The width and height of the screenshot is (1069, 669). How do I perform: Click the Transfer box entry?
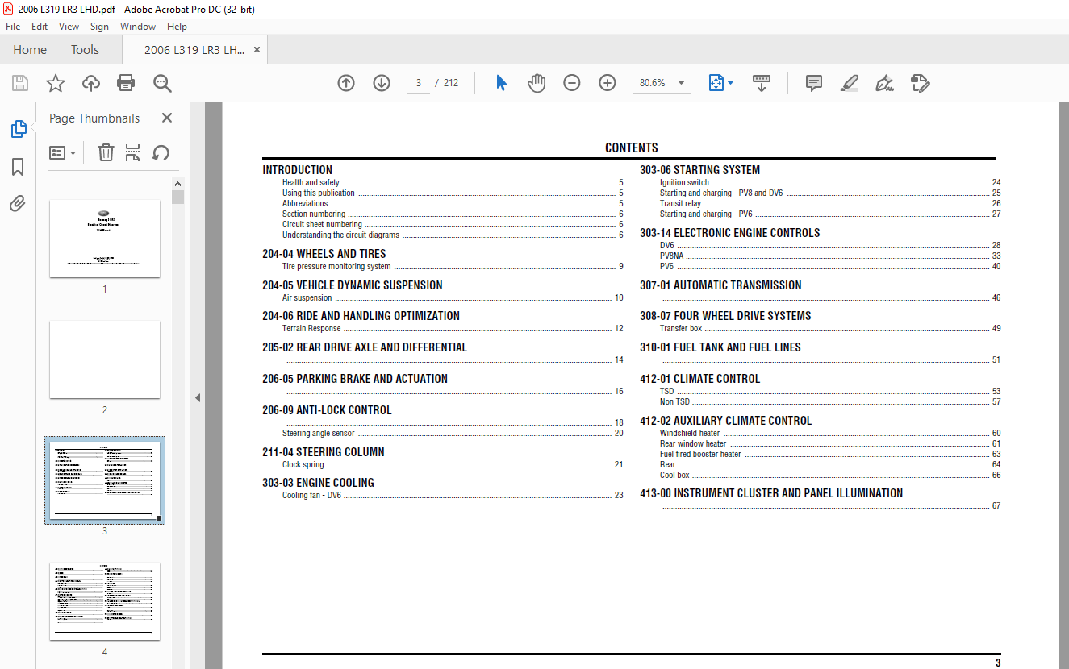(x=681, y=329)
